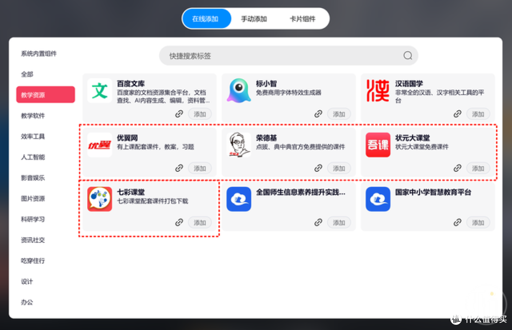Open the 卡片组件 tab
This screenshot has width=512, height=330.
(x=303, y=18)
